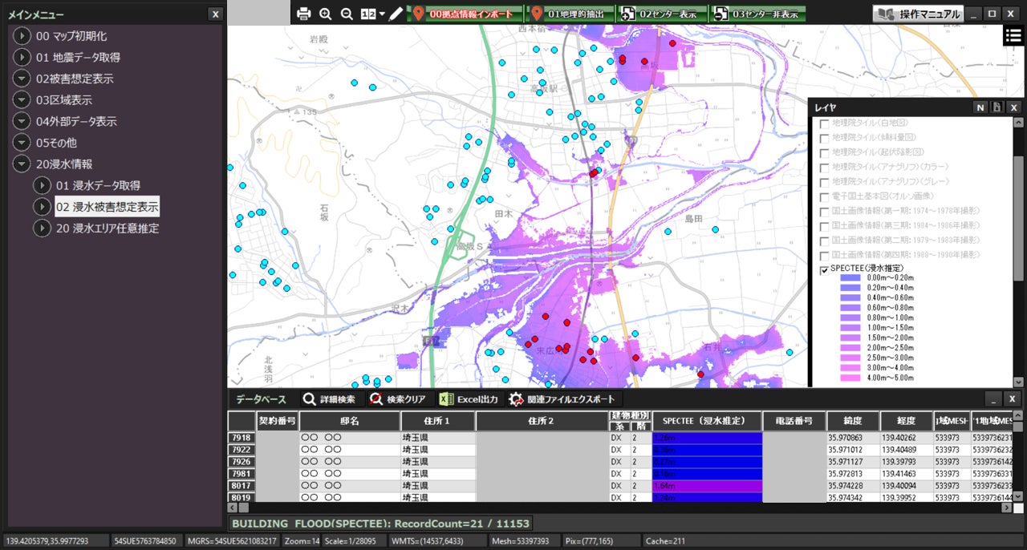Collapse the 20浸水情報 menu group
This screenshot has width=1027, height=550.
point(22,164)
